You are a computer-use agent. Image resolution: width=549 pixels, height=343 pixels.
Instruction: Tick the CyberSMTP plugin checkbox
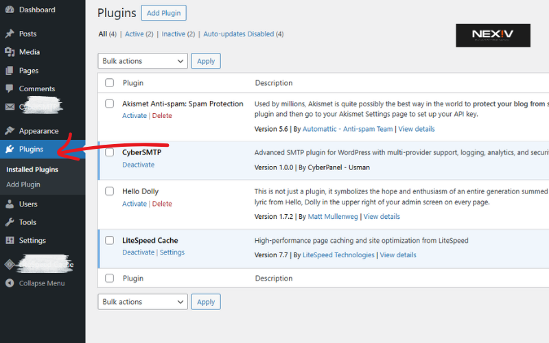110,152
